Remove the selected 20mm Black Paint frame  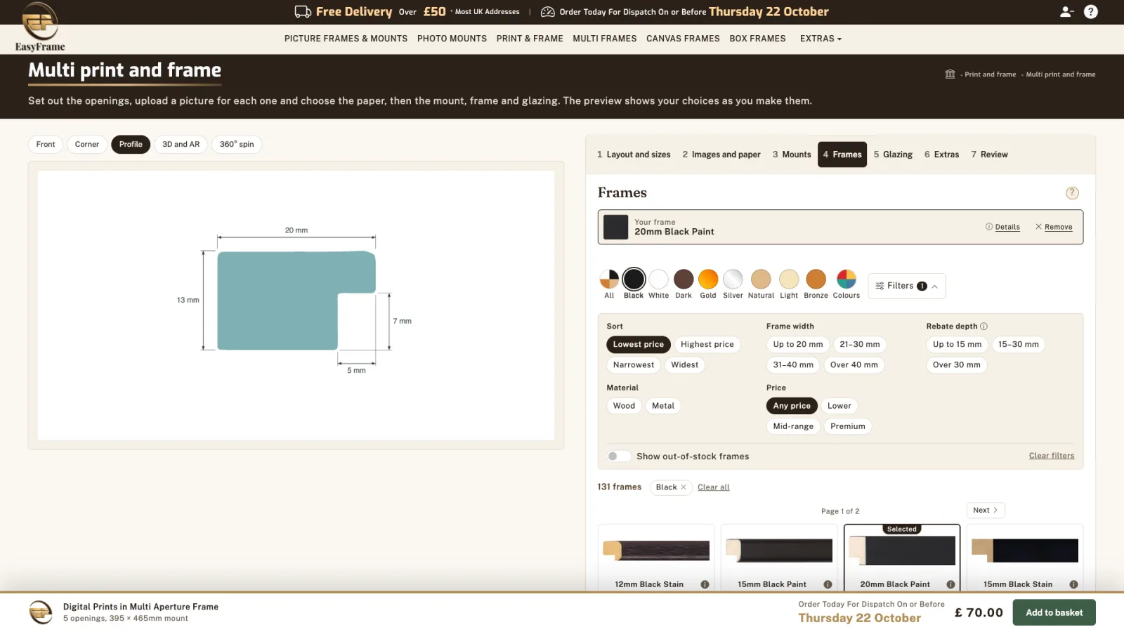[x=1054, y=227]
